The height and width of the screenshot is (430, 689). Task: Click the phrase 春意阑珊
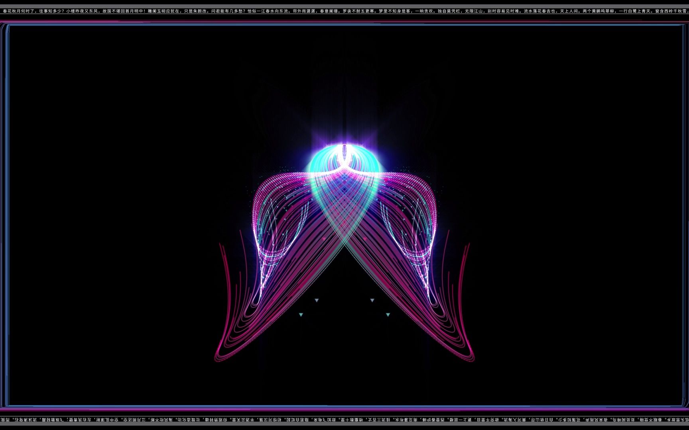coord(329,11)
